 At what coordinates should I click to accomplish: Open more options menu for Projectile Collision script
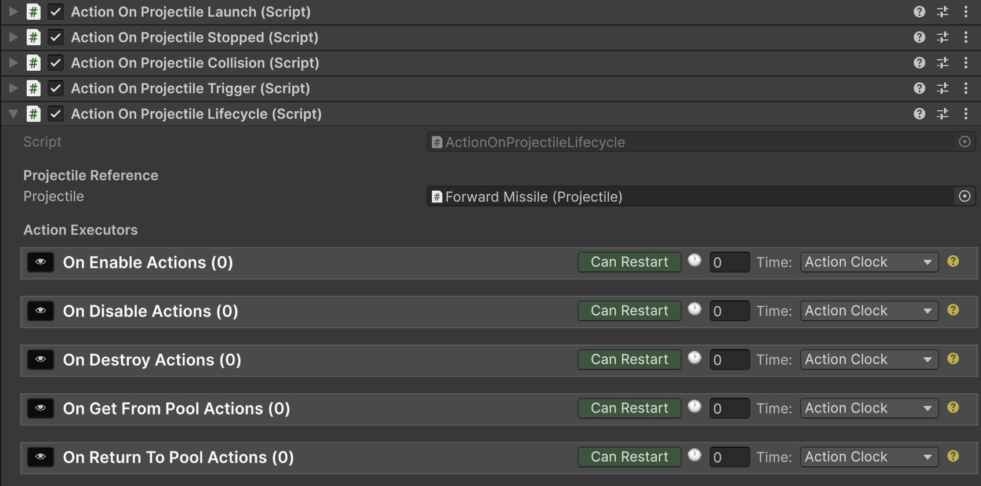[x=966, y=63]
